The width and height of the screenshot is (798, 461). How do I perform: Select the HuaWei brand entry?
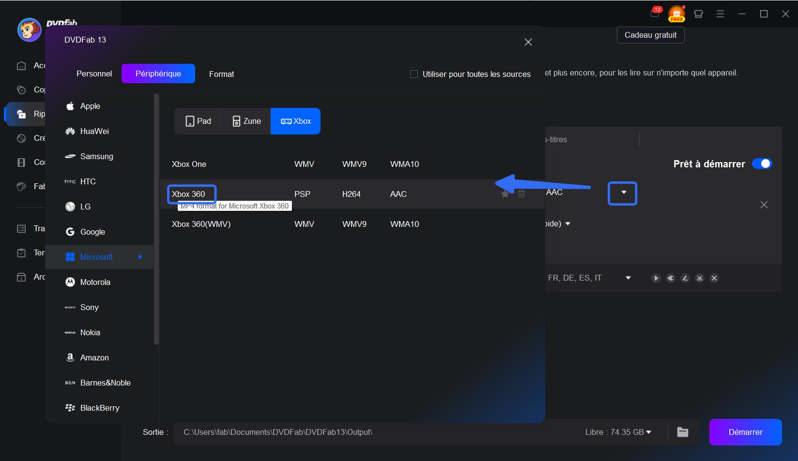coord(99,131)
